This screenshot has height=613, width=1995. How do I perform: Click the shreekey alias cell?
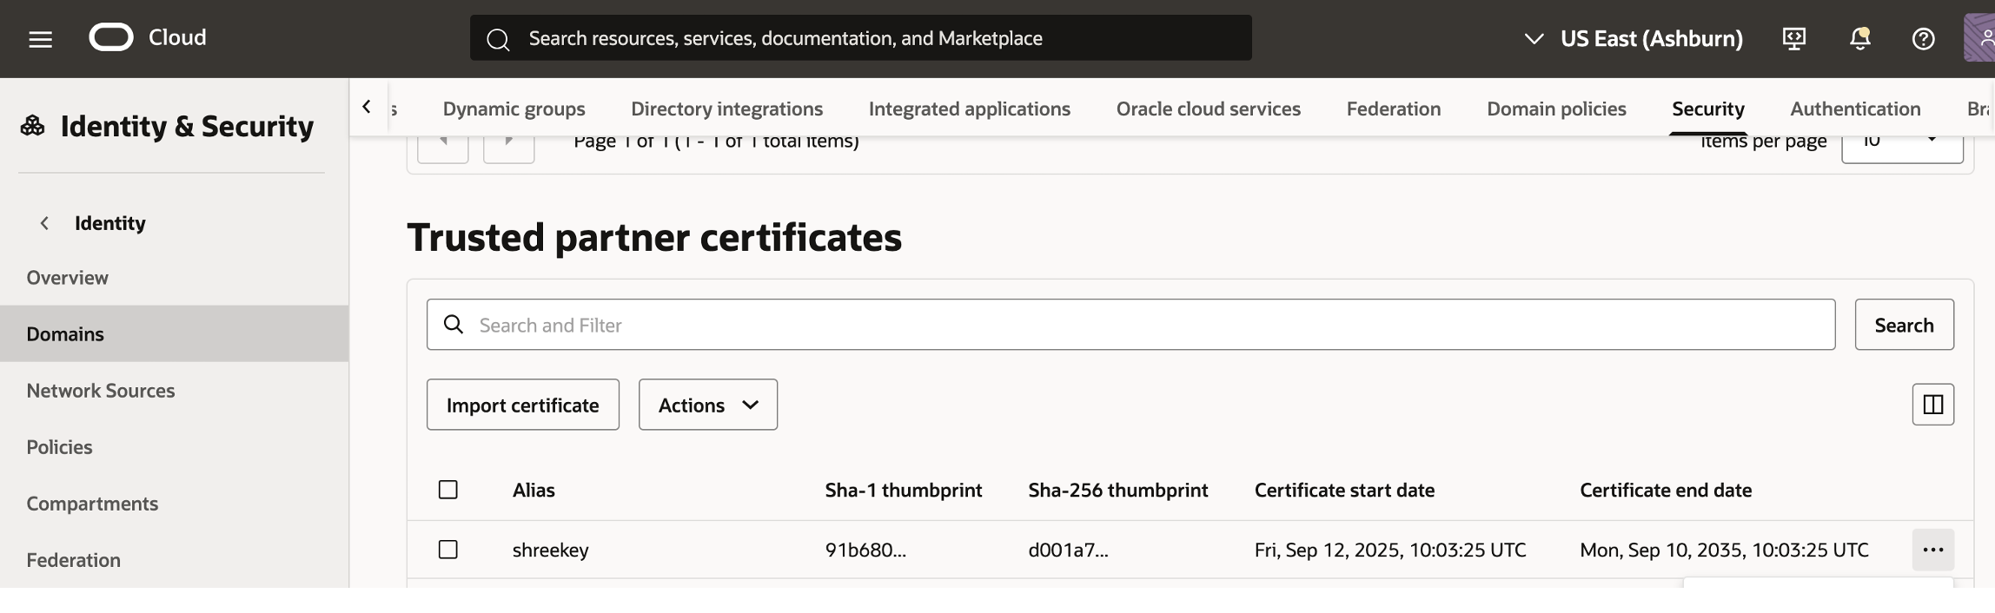(x=550, y=550)
